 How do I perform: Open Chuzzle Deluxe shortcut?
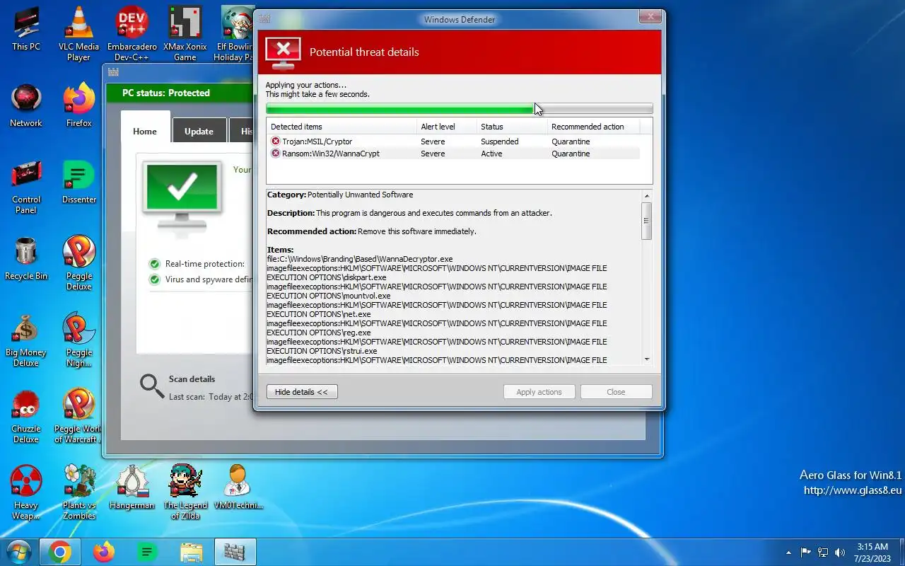[x=26, y=416]
